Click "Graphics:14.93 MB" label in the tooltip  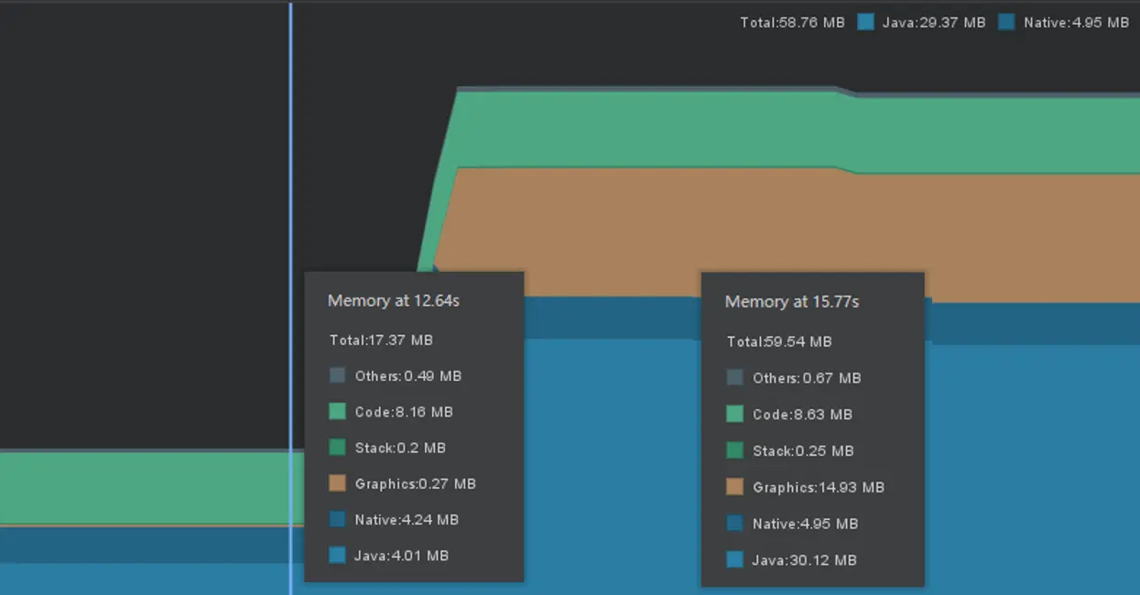tap(818, 487)
